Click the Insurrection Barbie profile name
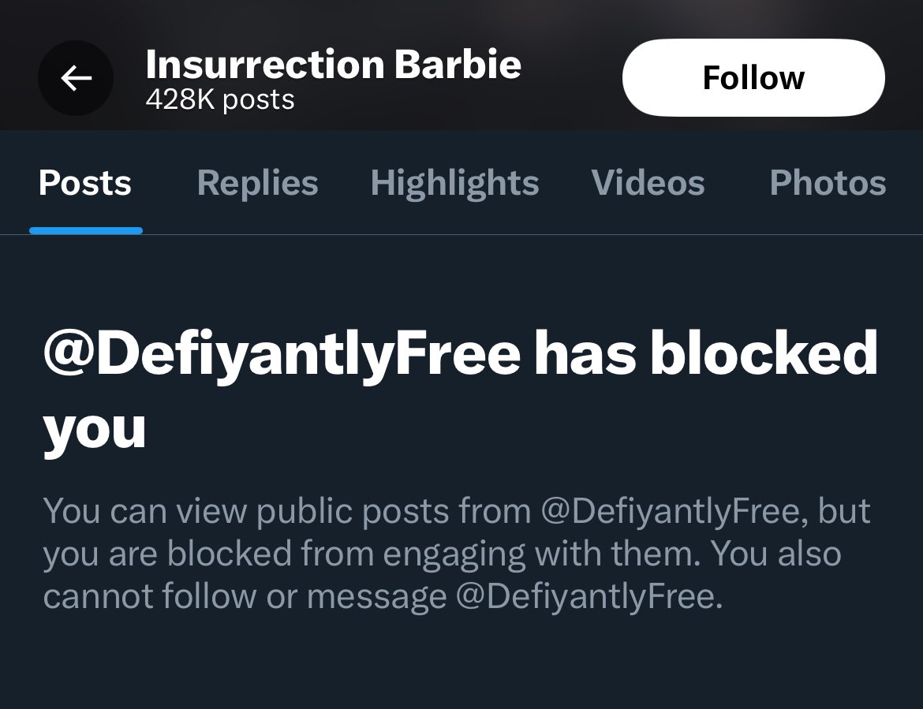 click(333, 64)
